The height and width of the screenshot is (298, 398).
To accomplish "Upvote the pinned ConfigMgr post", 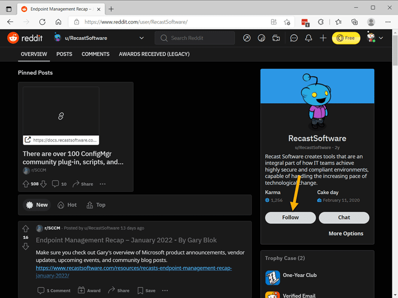I will coord(26,184).
